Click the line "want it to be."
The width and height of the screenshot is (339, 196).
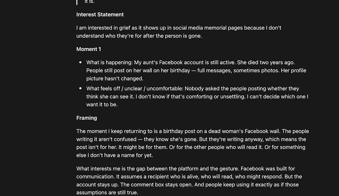pos(102,105)
